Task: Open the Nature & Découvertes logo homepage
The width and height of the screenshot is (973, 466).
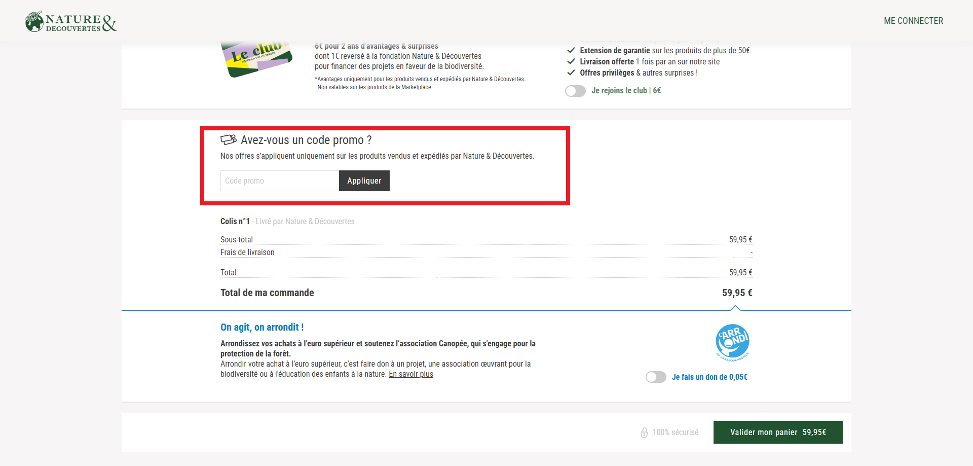Action: point(71,22)
